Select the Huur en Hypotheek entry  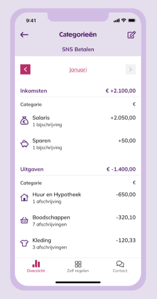click(x=78, y=198)
